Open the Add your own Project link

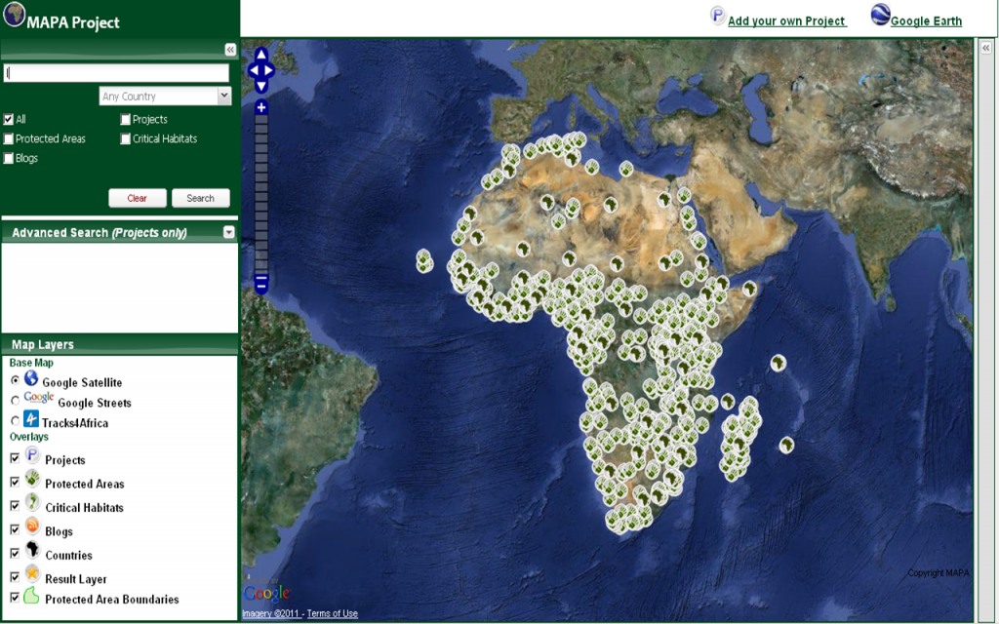coord(787,21)
